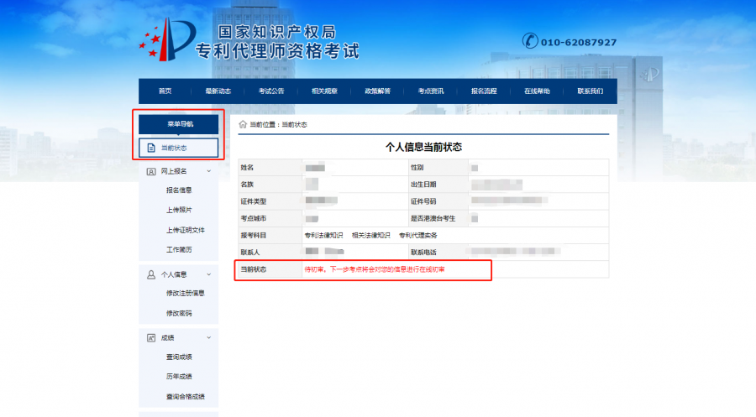756x417 pixels.
Task: Click the 报考科目 label cell
Action: point(270,236)
